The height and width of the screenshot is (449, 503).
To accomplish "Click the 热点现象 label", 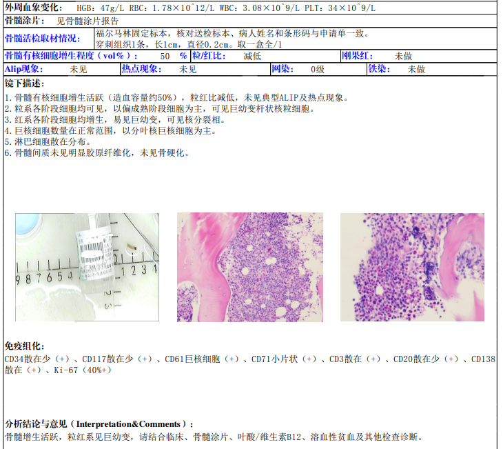I will [x=141, y=69].
